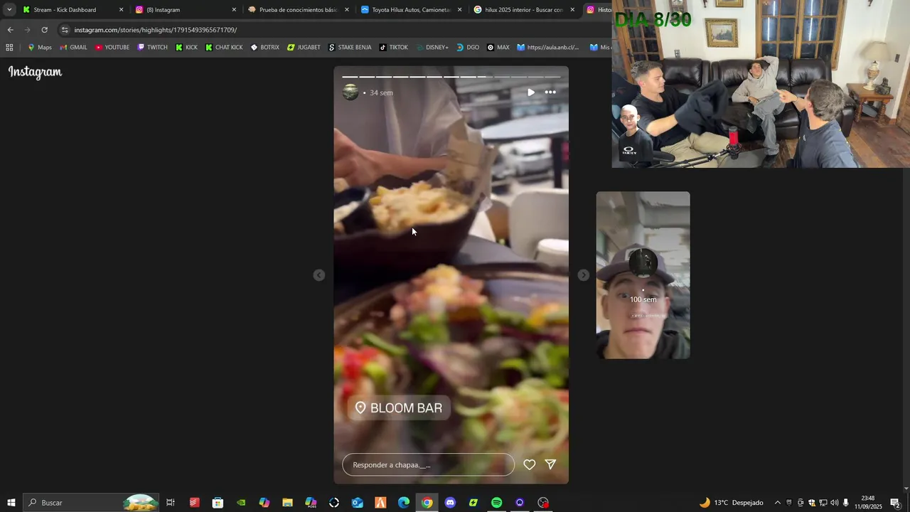The height and width of the screenshot is (512, 910).
Task: Open File Explorer folder icon in taskbar
Action: (287, 503)
